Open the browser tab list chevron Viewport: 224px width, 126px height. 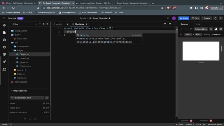pos(221,3)
